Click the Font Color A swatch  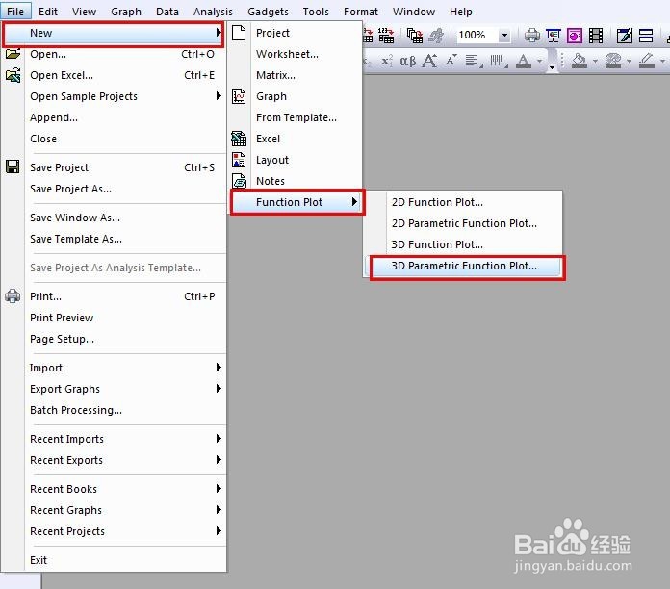coord(524,61)
